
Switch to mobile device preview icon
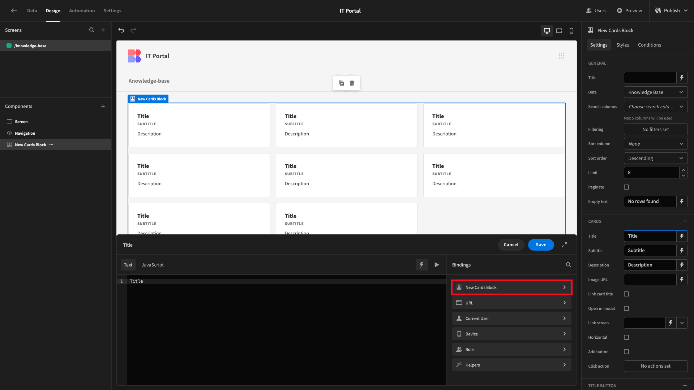[571, 31]
